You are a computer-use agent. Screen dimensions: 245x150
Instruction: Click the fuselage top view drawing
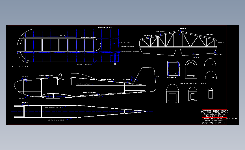[x=80, y=111]
